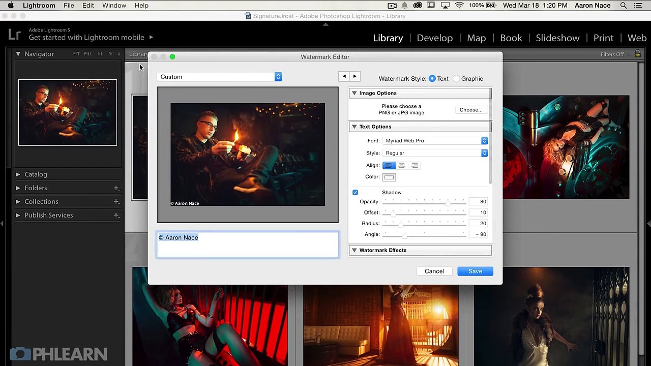The height and width of the screenshot is (366, 651).
Task: Go to previous photo in Watermark Editor
Action: click(x=344, y=77)
